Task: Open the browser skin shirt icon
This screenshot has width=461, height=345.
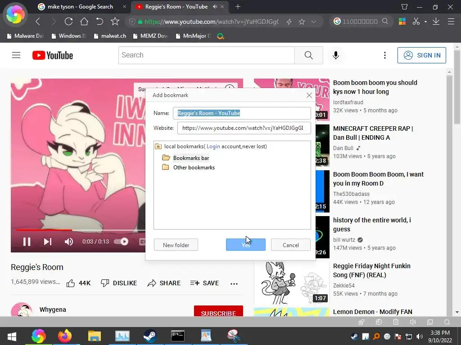Action: pos(405,7)
